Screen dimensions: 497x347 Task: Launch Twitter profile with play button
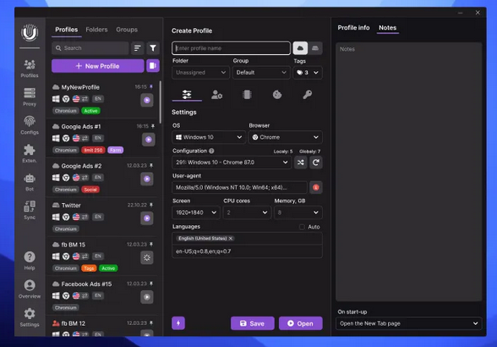click(147, 218)
